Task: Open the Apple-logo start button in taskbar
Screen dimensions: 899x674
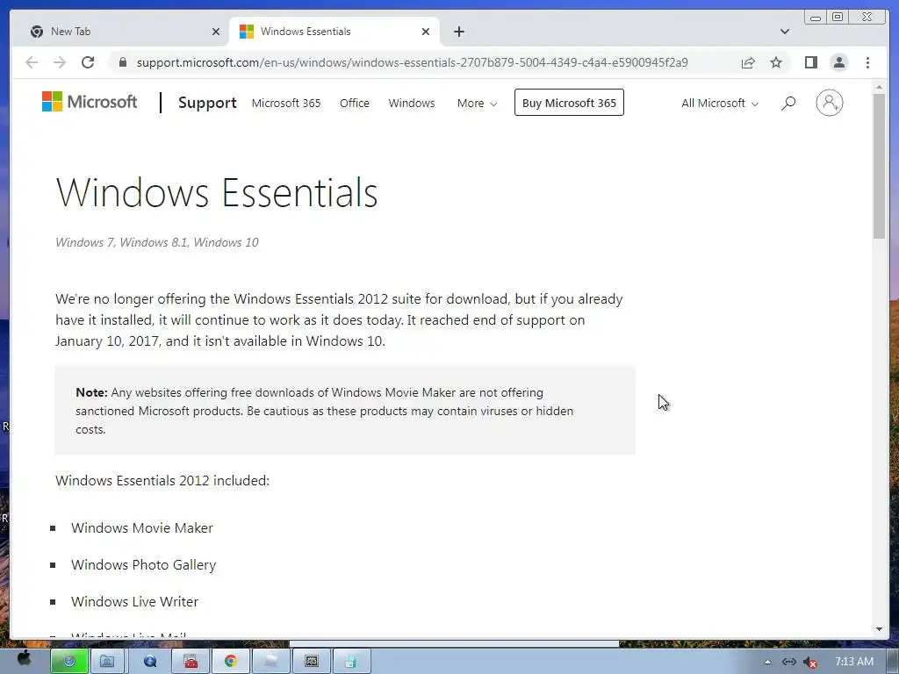Action: click(x=24, y=658)
